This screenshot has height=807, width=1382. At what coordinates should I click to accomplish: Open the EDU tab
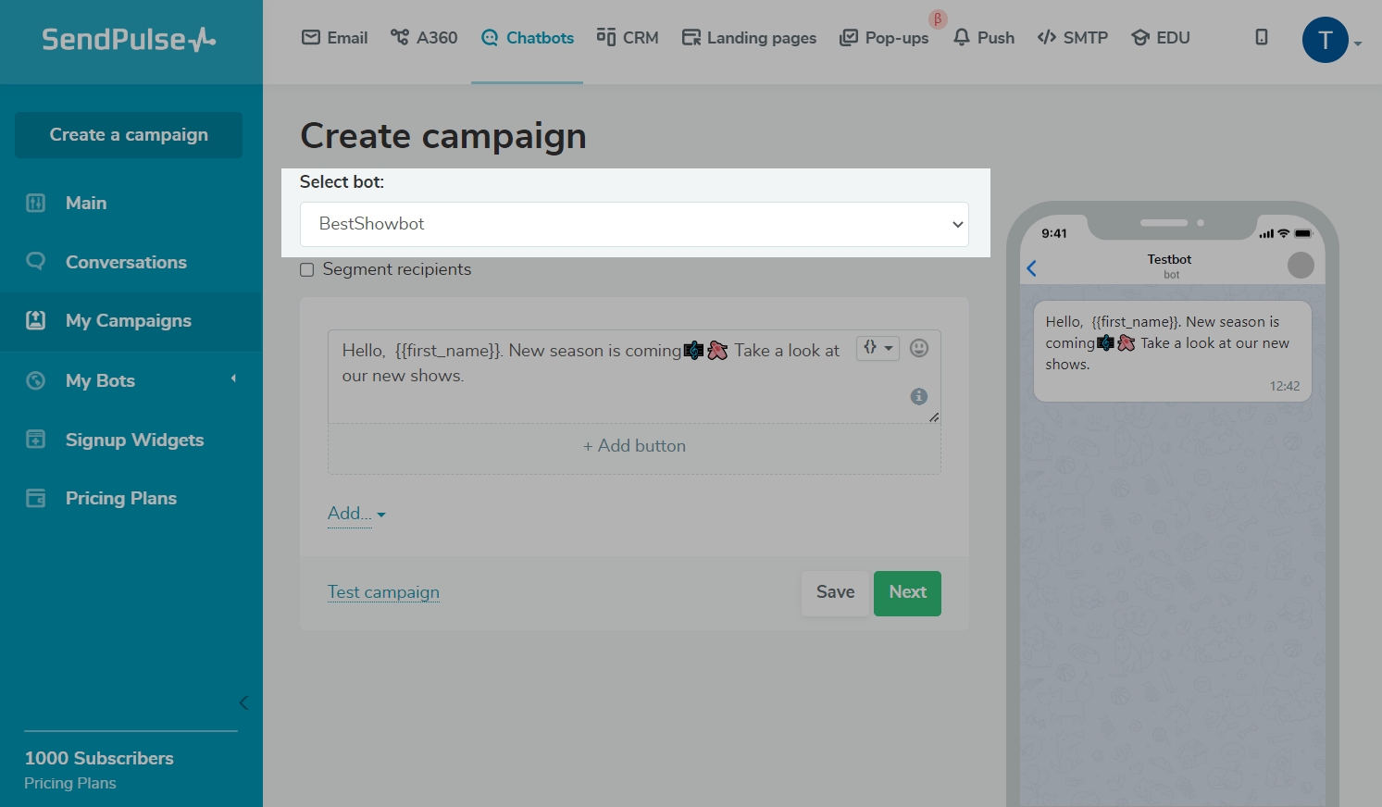[x=1161, y=38]
